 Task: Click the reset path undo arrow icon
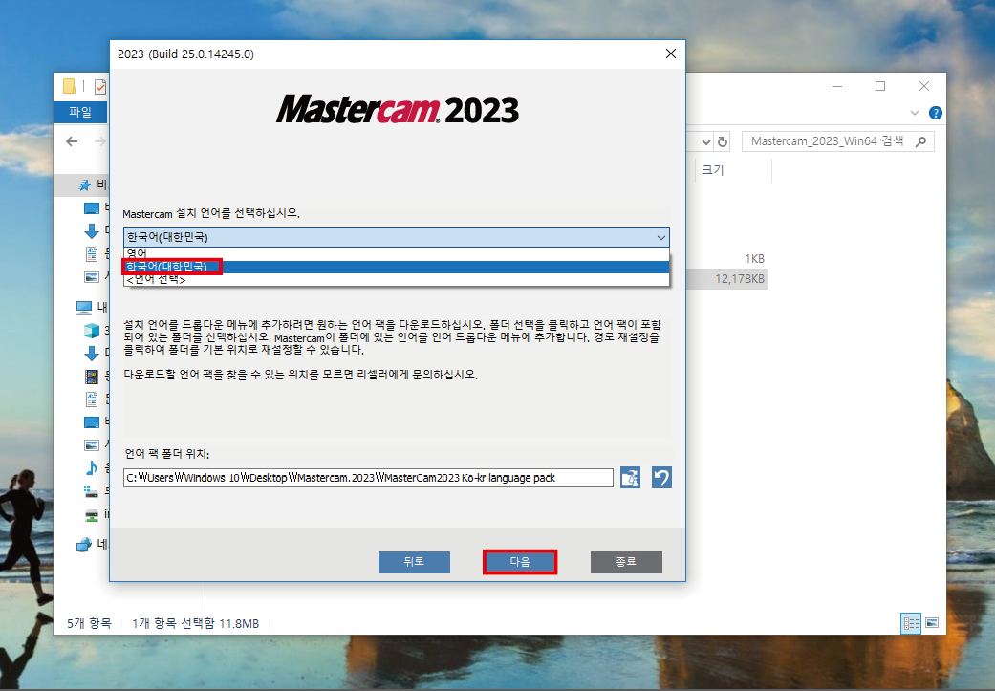click(x=661, y=477)
